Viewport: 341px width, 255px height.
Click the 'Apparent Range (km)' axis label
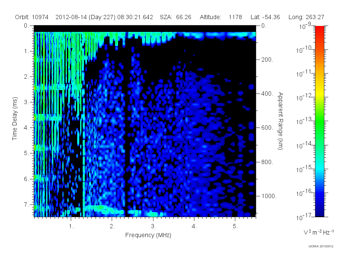click(x=280, y=121)
